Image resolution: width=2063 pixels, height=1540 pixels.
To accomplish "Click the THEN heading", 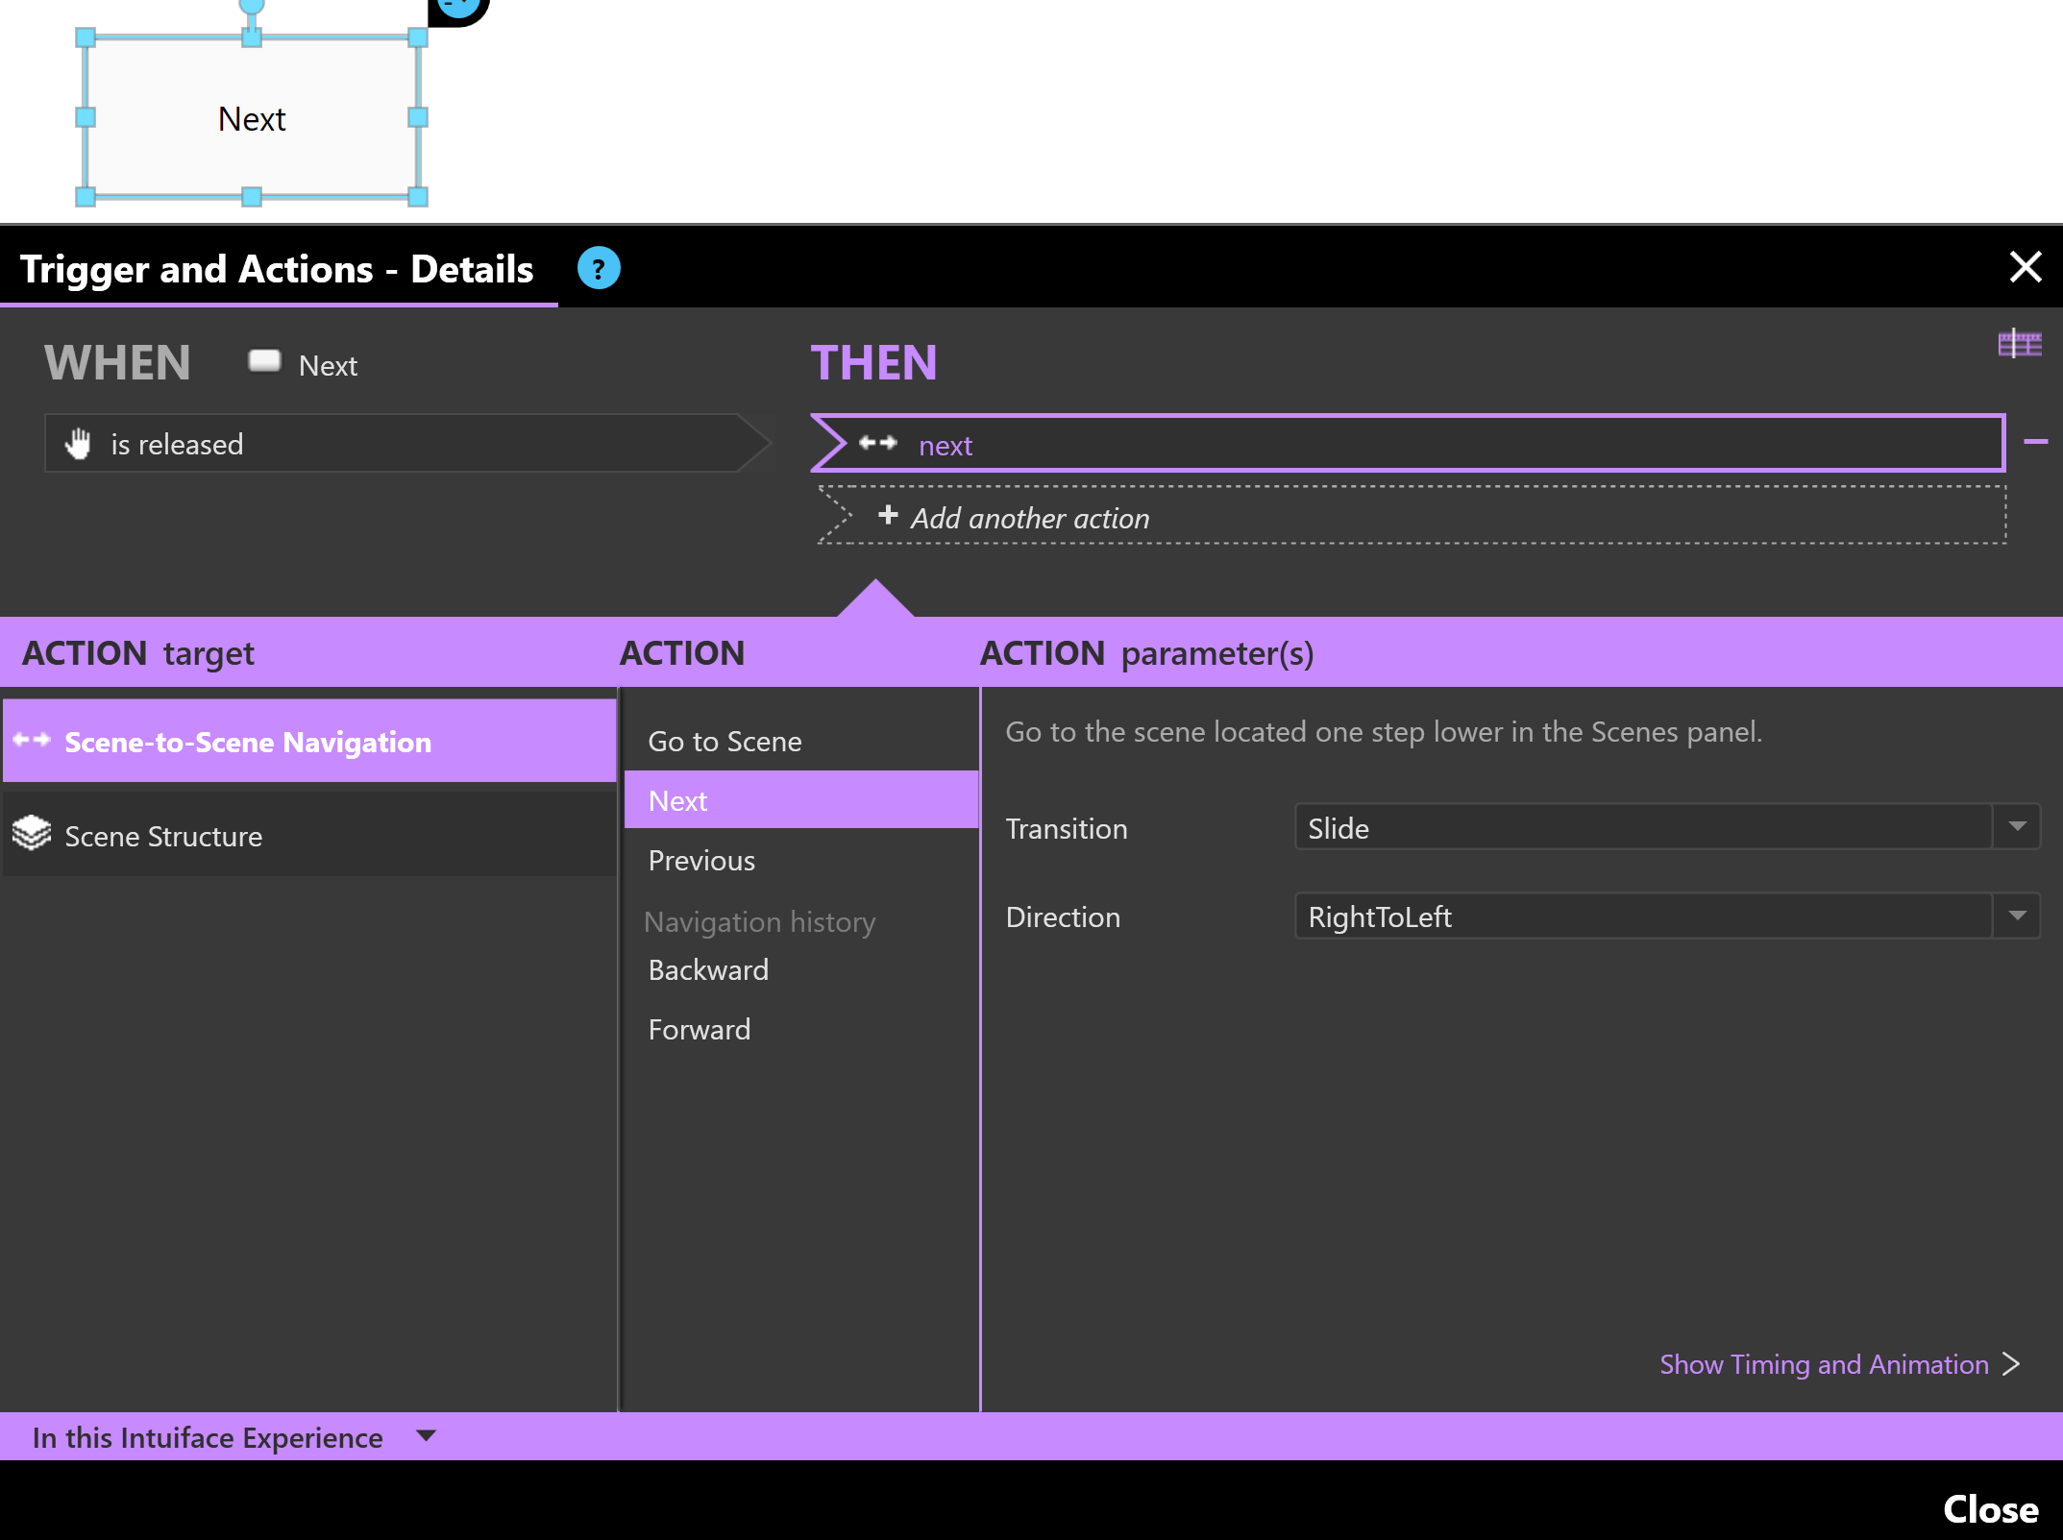I will click(x=873, y=363).
